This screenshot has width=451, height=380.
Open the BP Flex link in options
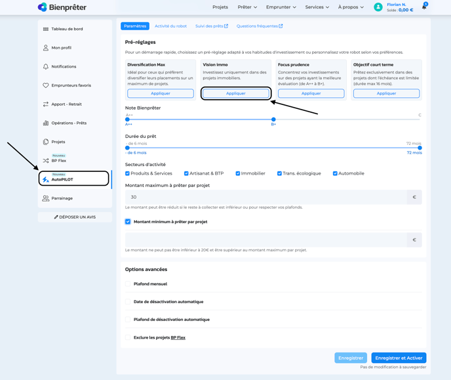coord(178,337)
